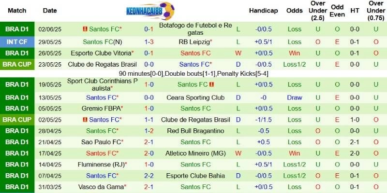Open the Atletico Mineiro (MG) team link
This screenshot has width=387, height=193.
point(195,153)
